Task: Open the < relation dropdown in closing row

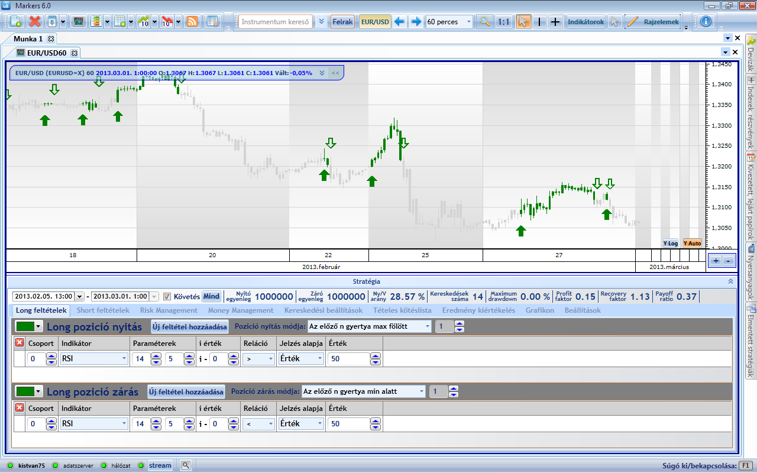Action: click(270, 423)
